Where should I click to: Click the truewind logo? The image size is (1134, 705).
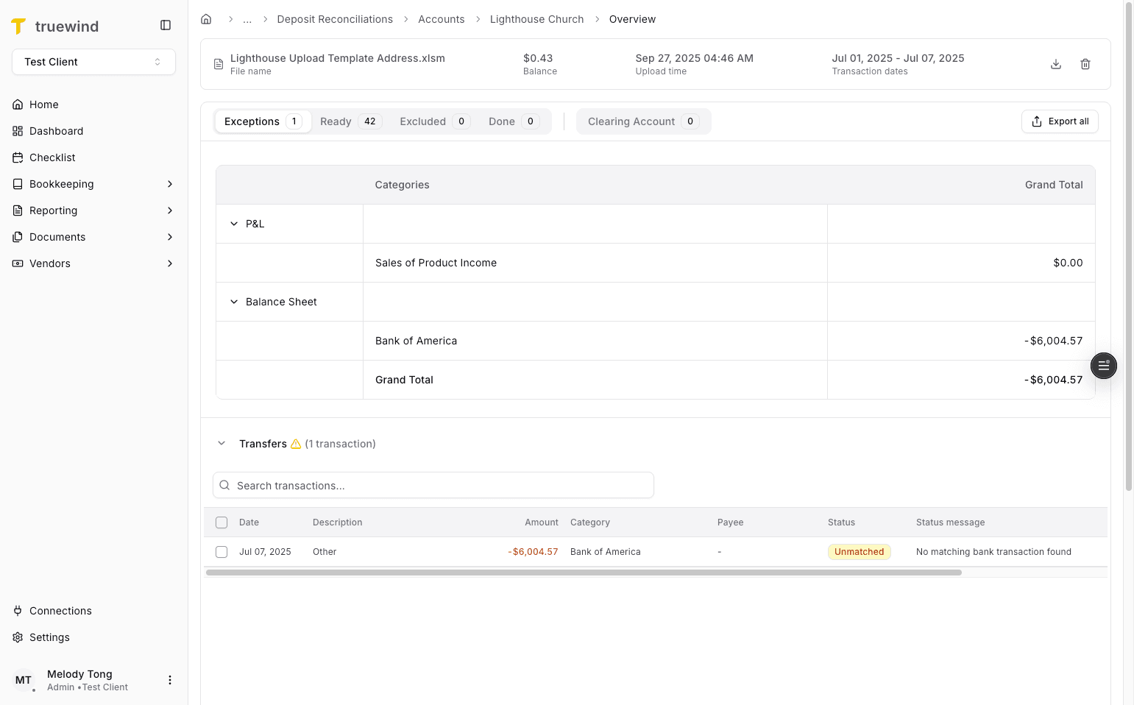click(x=55, y=26)
